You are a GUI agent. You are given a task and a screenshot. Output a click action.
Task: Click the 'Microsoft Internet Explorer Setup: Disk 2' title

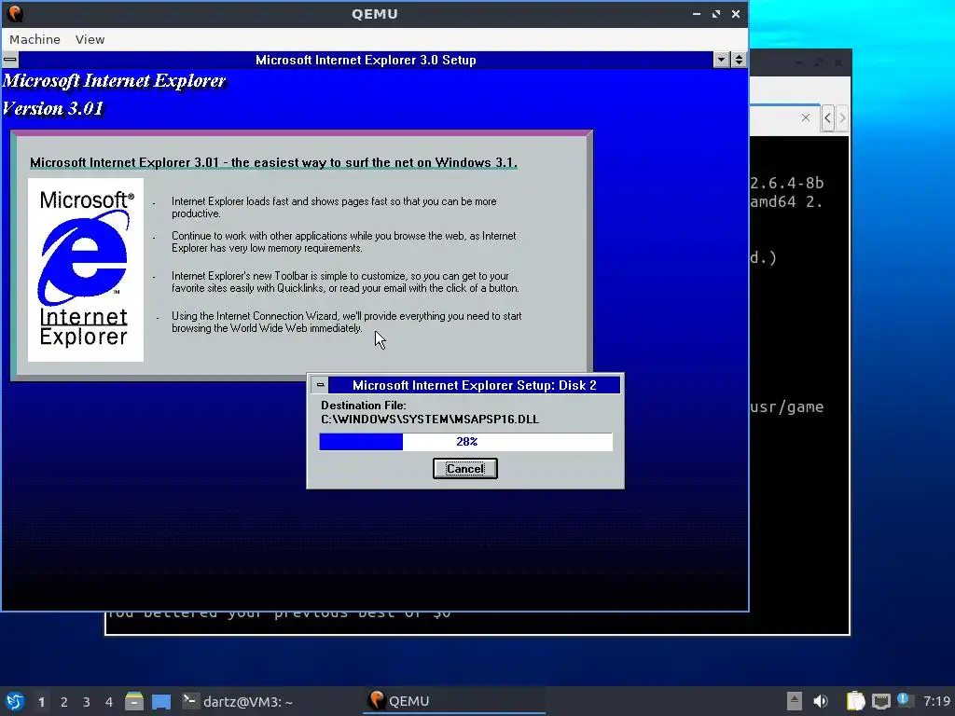click(475, 385)
